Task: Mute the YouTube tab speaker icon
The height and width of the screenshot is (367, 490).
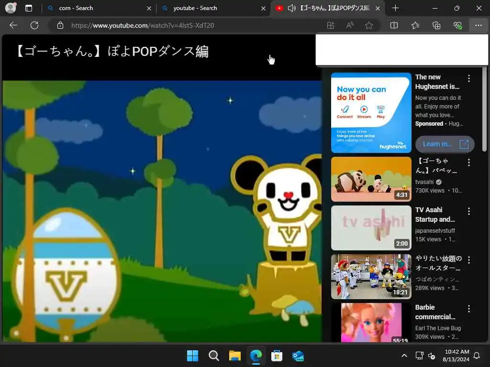Action: tap(291, 8)
